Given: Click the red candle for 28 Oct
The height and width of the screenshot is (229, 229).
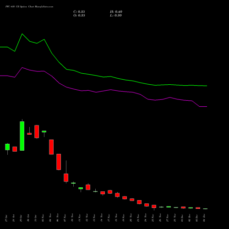Looking at the screenshot, I should coord(15,149).
